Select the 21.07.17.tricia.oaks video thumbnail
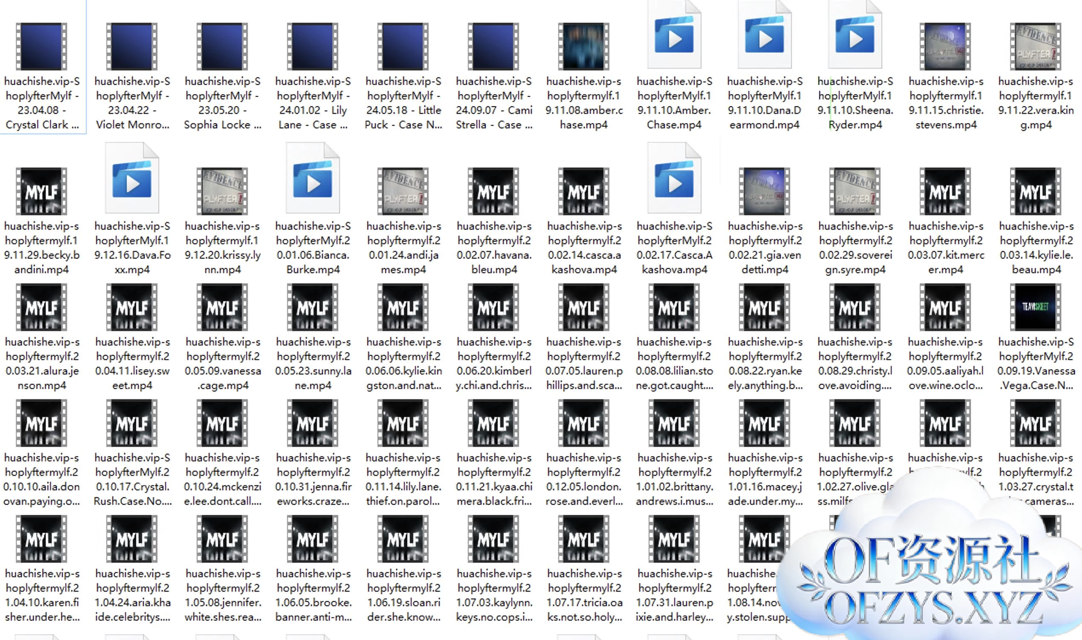1082x640 pixels. click(583, 539)
